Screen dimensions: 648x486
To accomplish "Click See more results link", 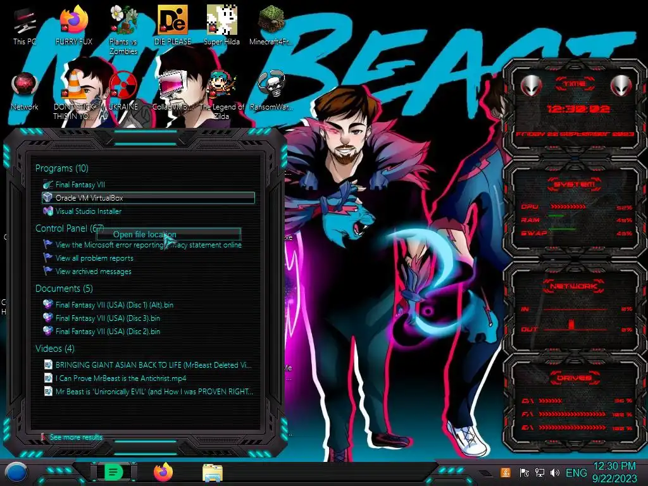I will pyautogui.click(x=76, y=437).
